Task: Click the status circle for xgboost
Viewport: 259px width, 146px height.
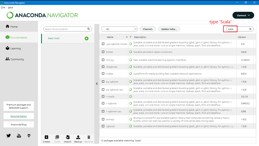Action: 131,126
